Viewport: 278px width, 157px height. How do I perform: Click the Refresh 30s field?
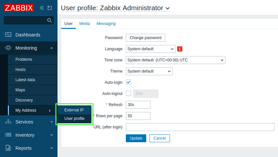[138, 105]
